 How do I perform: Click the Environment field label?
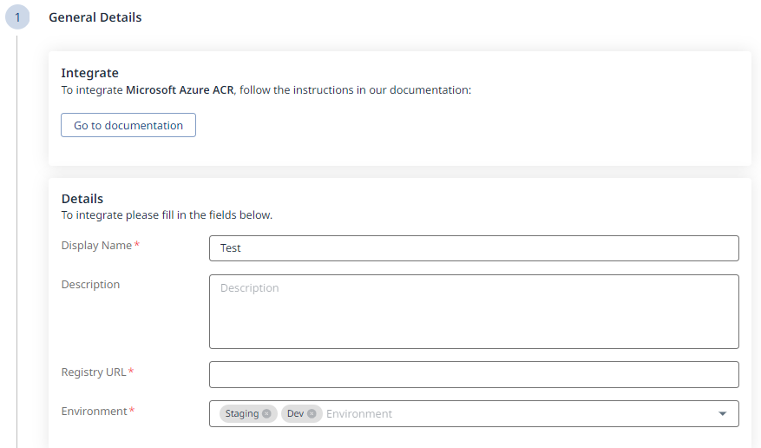[94, 412]
